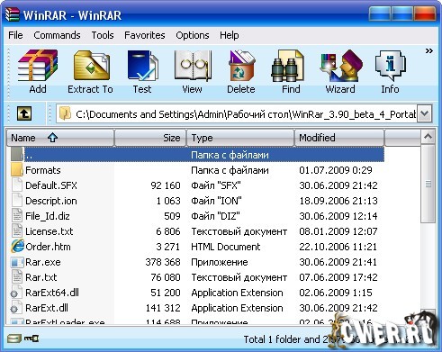Click the Delete files toolbar icon
The height and width of the screenshot is (352, 442).
click(241, 71)
